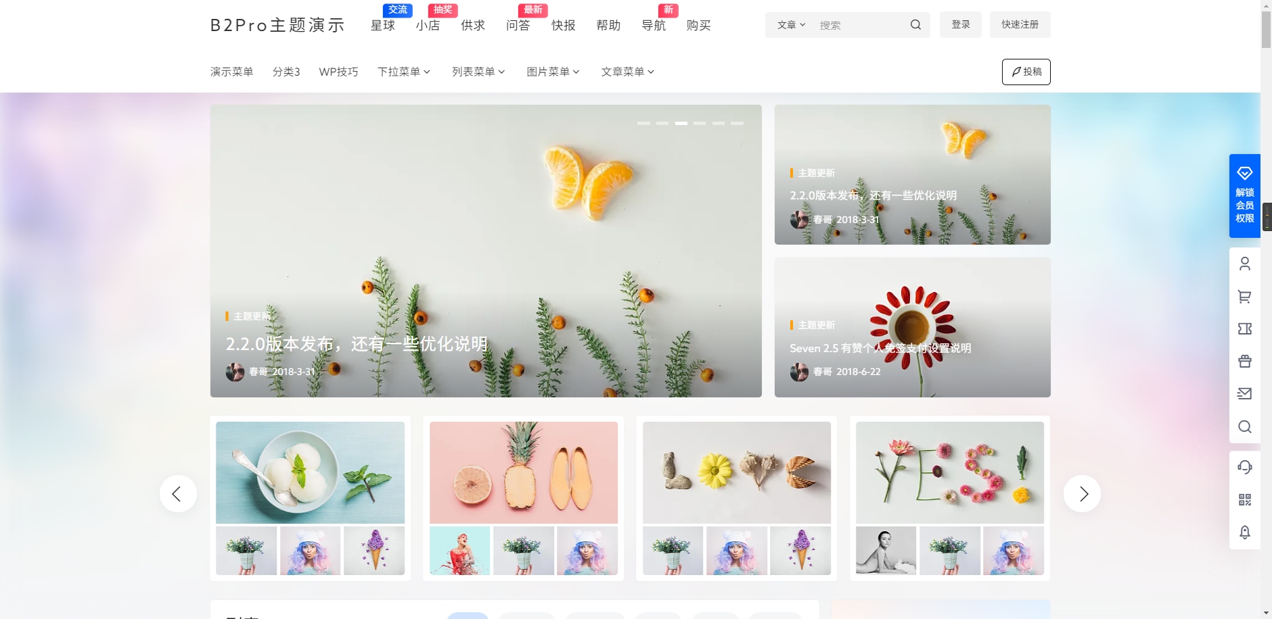Open the gift rewards icon
Screen dimensions: 1272x619
(x=1246, y=361)
